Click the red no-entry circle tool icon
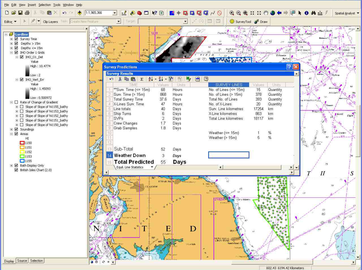Viewport: 362px width, 270px height. [220, 13]
